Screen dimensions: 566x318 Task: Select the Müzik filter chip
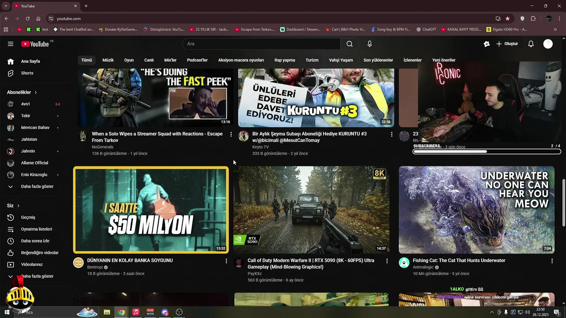tap(108, 60)
